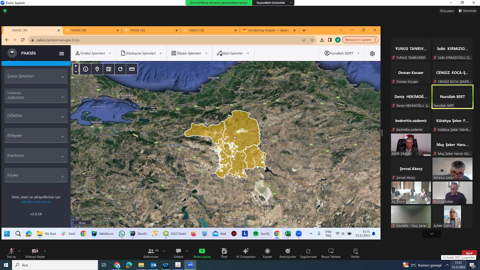This screenshot has height=270, width=480.
Task: Open the Fabrikalar ANKARA dropdown
Action: (x=36, y=96)
